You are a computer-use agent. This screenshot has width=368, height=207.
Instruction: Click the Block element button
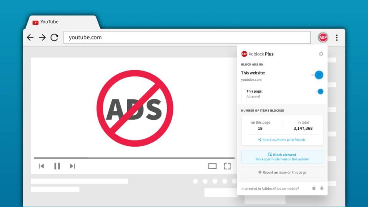[x=282, y=157]
